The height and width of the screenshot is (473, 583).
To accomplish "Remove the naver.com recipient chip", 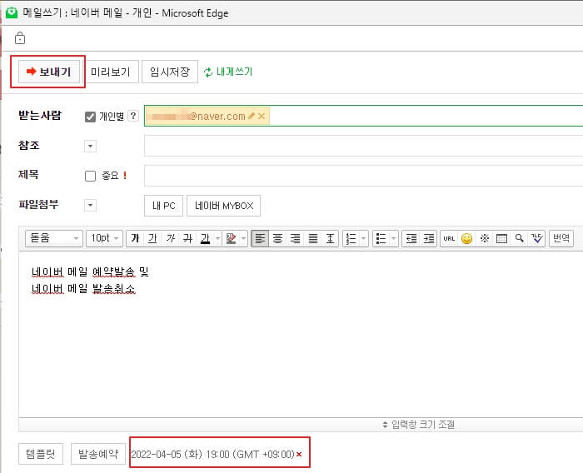I will tap(262, 116).
